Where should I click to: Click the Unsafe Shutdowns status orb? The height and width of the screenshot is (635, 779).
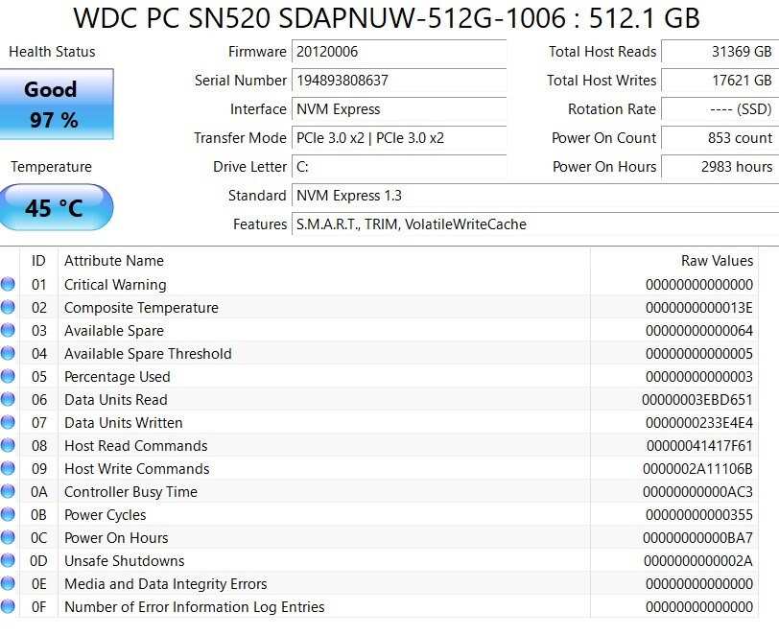coord(8,560)
